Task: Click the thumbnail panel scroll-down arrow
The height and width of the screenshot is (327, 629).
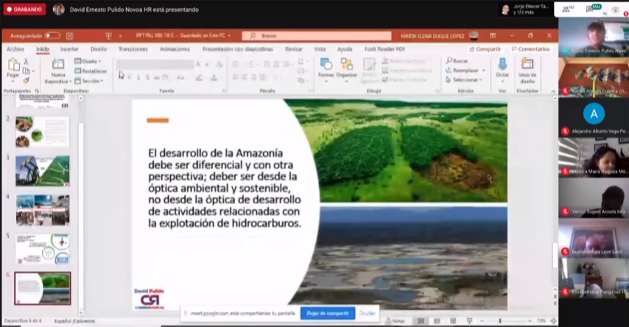Action: 80,312
